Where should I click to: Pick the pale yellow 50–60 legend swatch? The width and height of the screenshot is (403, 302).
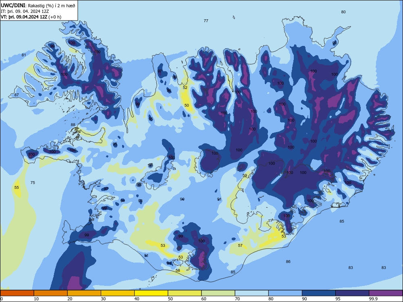[x=185, y=293]
